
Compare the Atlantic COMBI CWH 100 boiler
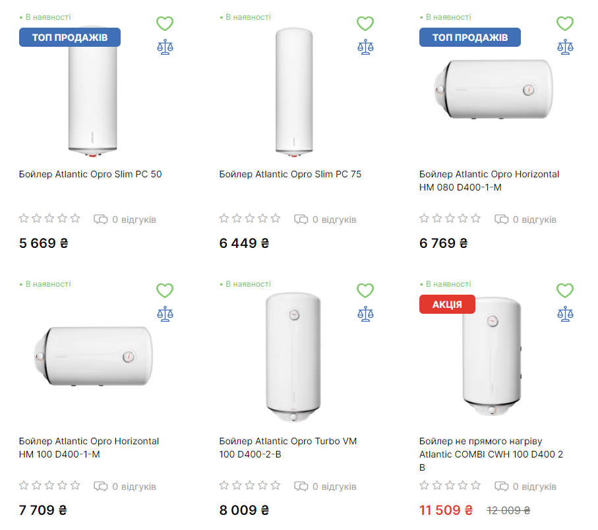coord(565,314)
